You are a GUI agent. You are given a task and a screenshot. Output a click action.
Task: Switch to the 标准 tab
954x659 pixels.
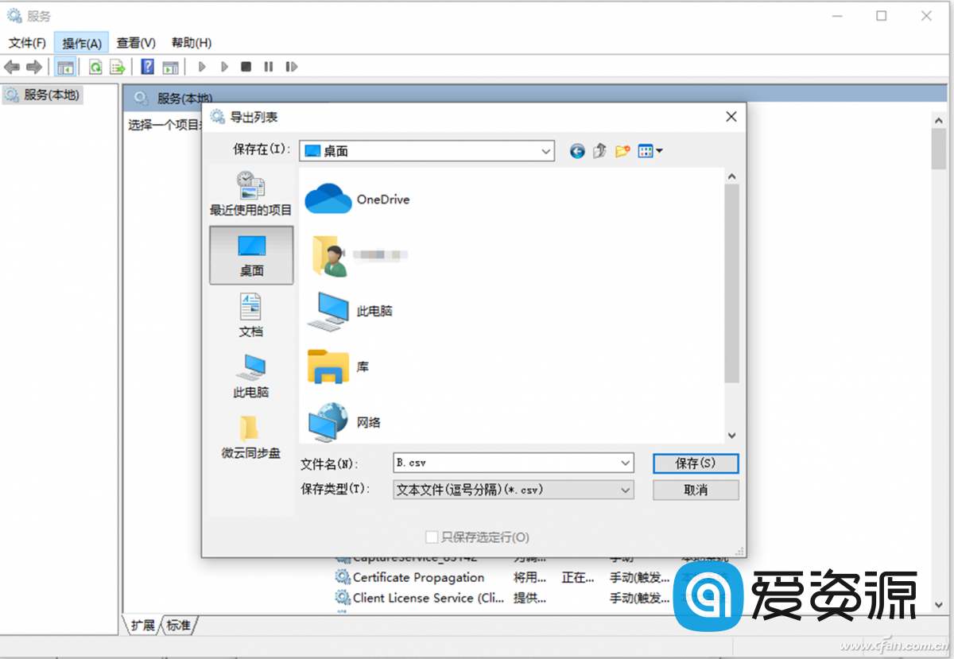tap(179, 626)
